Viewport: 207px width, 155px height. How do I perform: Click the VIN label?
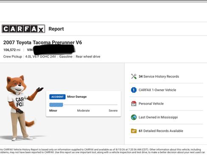point(30,50)
